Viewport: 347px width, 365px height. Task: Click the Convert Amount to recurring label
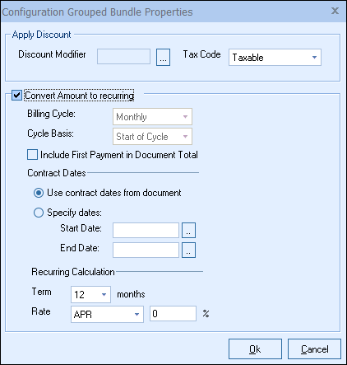(79, 96)
